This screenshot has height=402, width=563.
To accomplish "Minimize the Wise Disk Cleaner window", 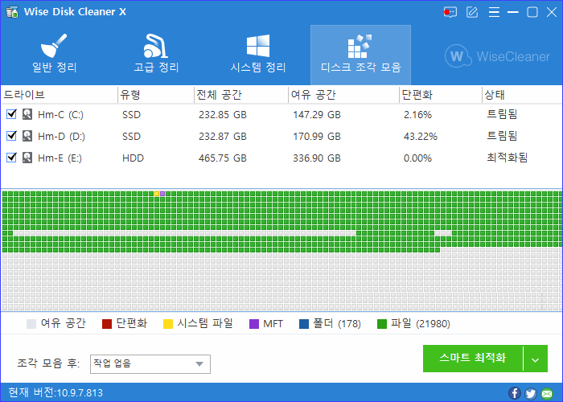I will pos(513,12).
